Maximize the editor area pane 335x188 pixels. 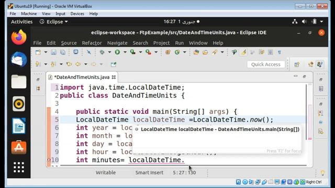(305, 76)
